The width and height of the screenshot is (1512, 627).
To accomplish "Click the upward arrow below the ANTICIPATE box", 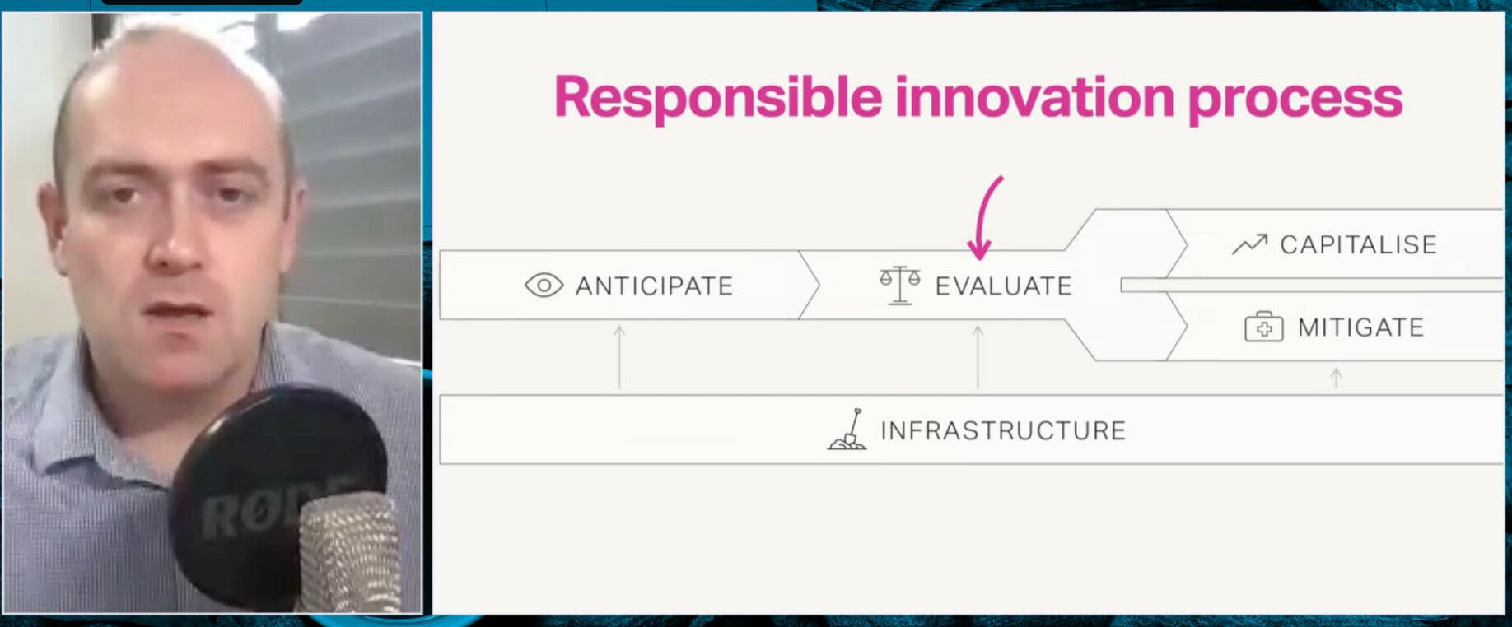I will click(x=619, y=356).
